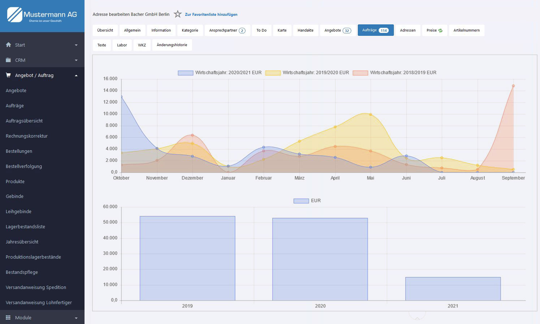Open the Änderungshistorie tab
Image resolution: width=540 pixels, height=324 pixels.
click(172, 45)
